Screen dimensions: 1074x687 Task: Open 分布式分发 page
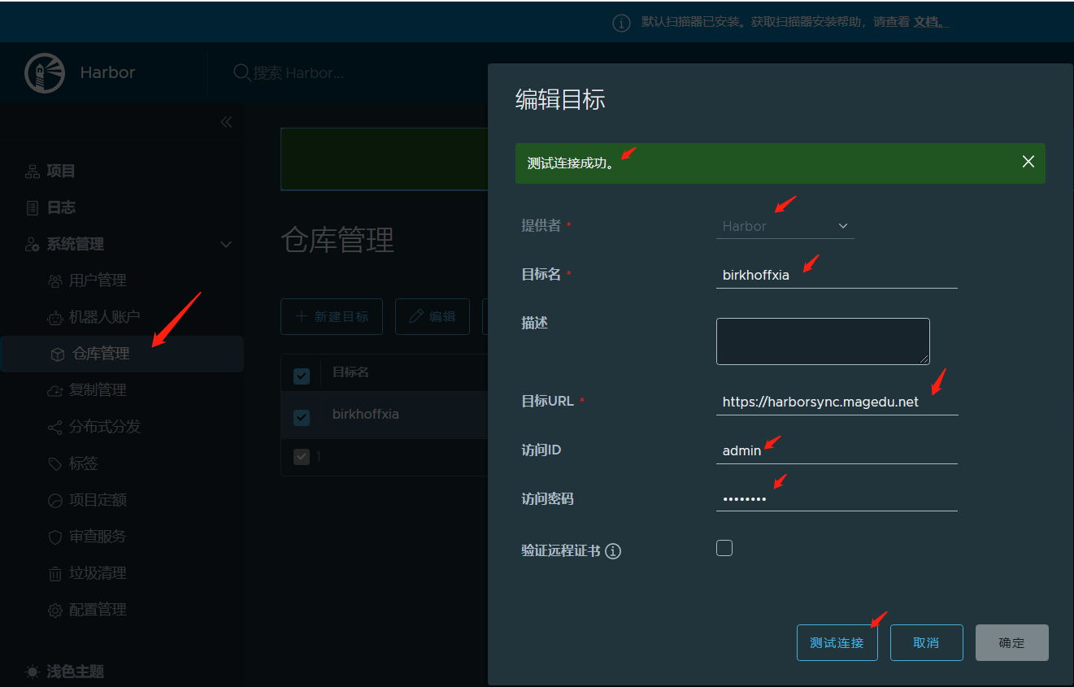104,427
